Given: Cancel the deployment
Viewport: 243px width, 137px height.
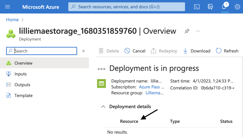Looking at the screenshot, I should click(x=135, y=51).
